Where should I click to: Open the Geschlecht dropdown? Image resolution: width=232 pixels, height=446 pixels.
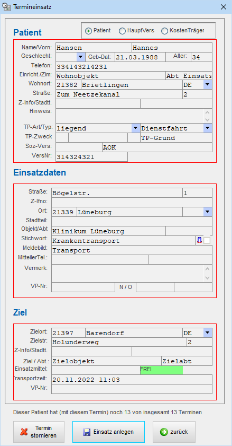(x=81, y=57)
